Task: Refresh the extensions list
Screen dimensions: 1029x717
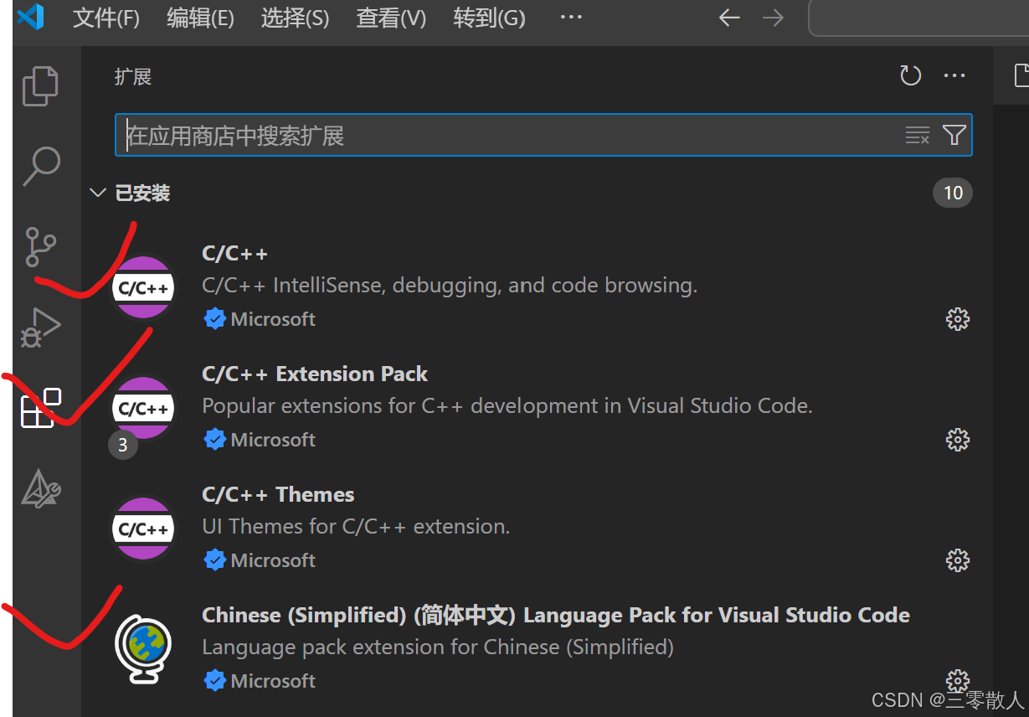Action: [x=910, y=75]
